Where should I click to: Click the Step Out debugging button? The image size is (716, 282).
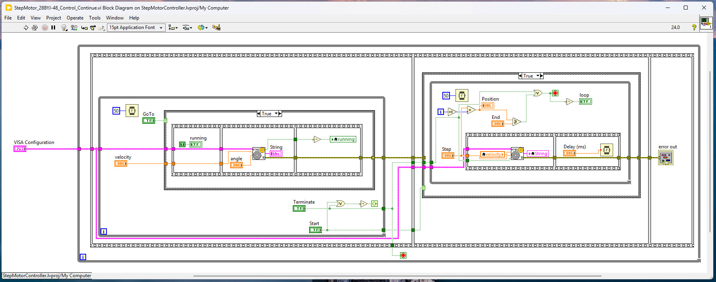coord(101,27)
